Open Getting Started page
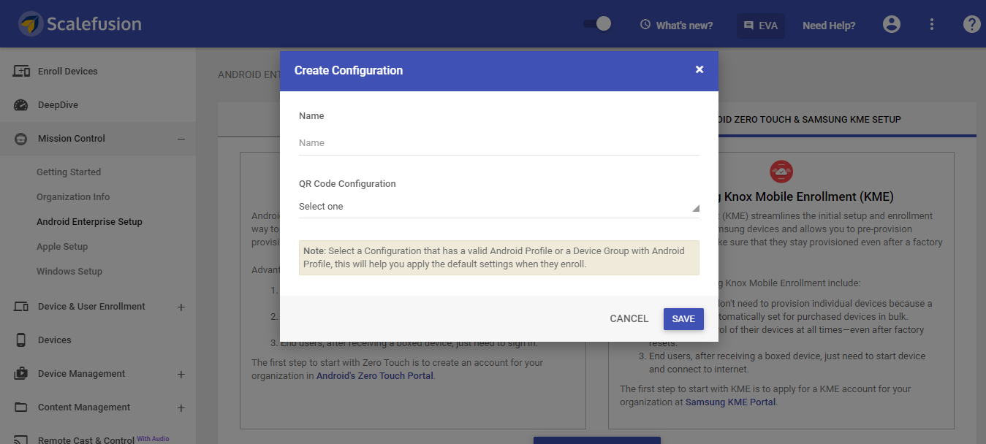Screen dimensions: 986x444 pyautogui.click(x=69, y=172)
